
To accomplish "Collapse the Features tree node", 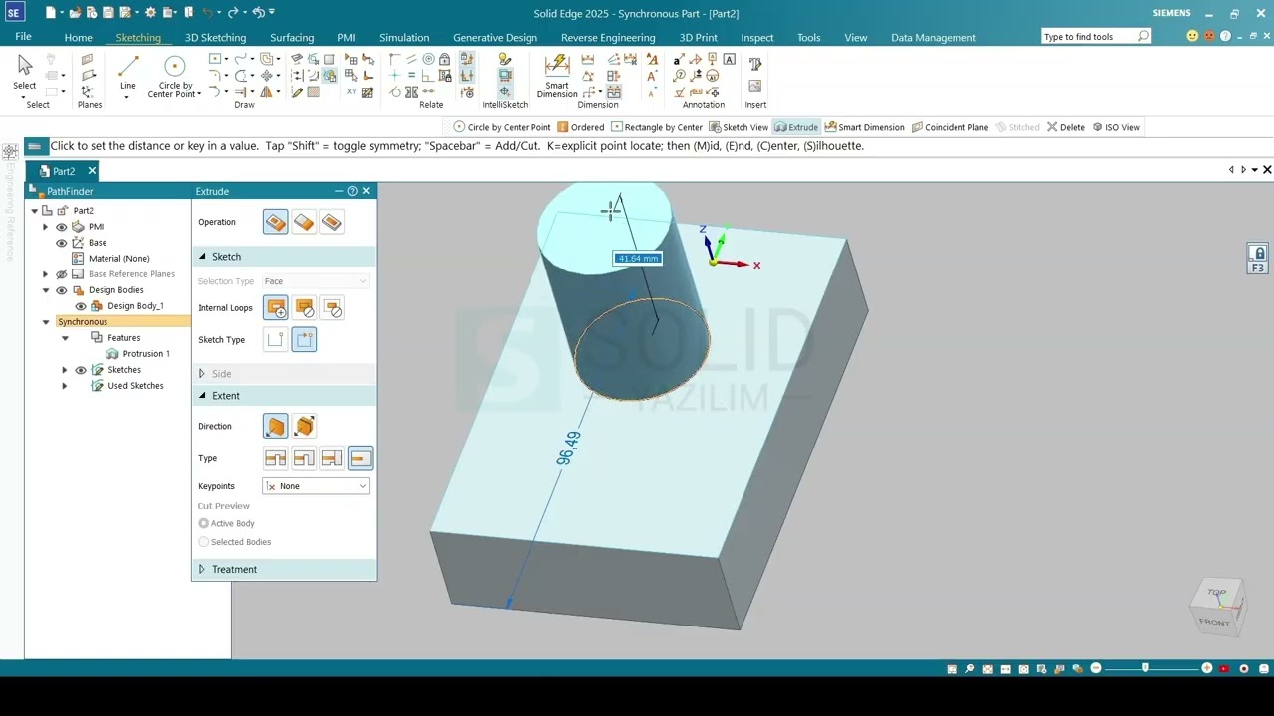I will [65, 338].
